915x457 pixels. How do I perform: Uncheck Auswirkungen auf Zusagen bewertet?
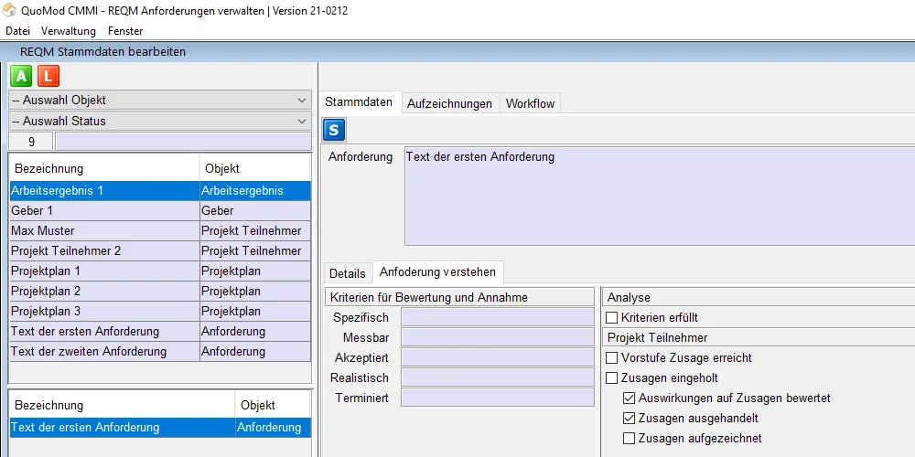pos(629,399)
